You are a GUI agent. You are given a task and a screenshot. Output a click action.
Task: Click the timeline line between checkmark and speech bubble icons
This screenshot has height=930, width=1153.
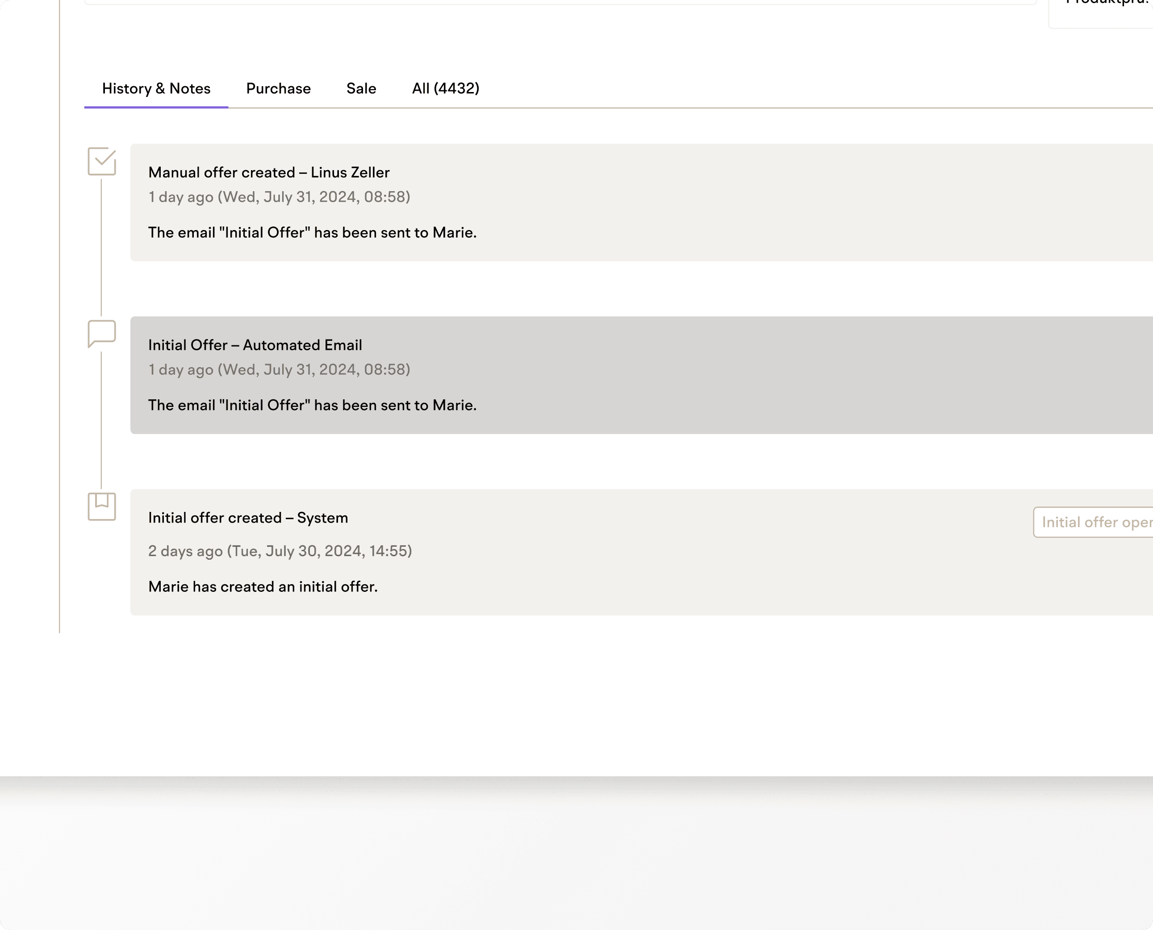101,247
